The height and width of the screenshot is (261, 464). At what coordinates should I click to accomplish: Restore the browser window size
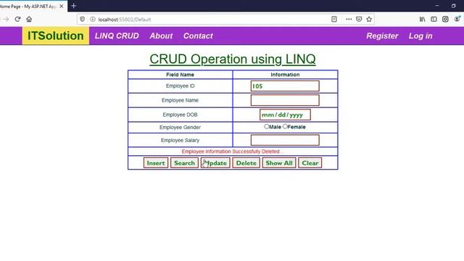pos(454,6)
